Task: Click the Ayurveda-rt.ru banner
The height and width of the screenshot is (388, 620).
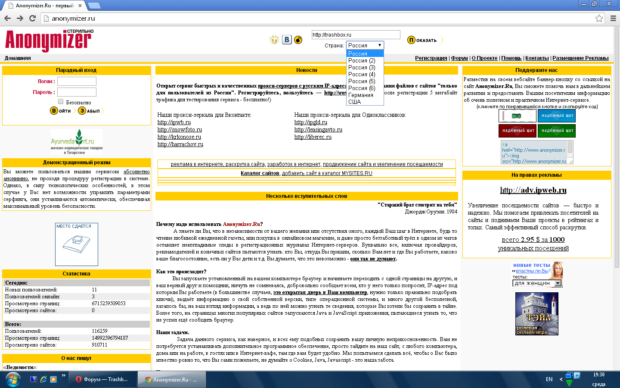Action: tap(77, 142)
